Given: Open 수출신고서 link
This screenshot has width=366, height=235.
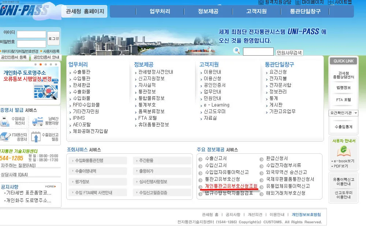Looking at the screenshot, I should (x=216, y=158).
